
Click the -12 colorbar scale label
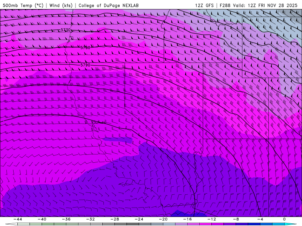pyautogui.click(x=212, y=219)
